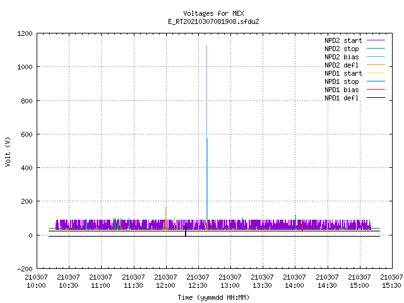This screenshot has height=303, width=404.
Task: Click the 400 y-axis tick label
Action: [27, 168]
